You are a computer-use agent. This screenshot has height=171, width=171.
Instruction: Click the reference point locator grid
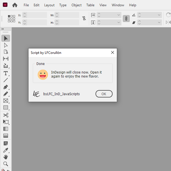(11, 19)
